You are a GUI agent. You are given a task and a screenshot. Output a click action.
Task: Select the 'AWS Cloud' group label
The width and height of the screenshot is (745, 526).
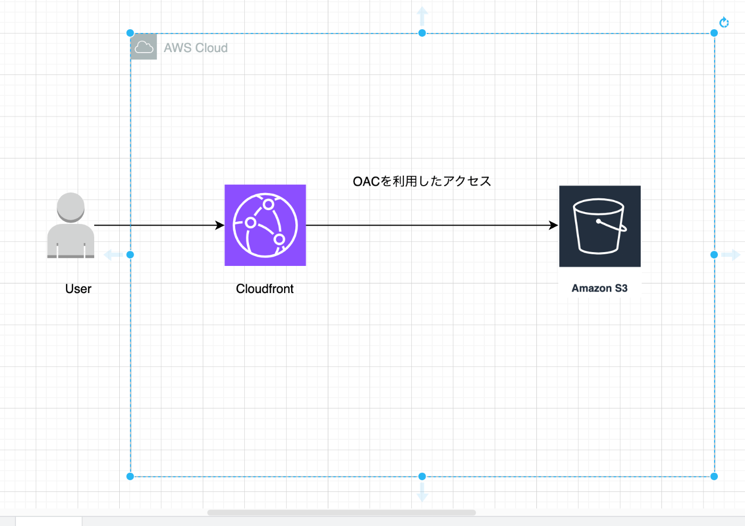click(x=196, y=48)
